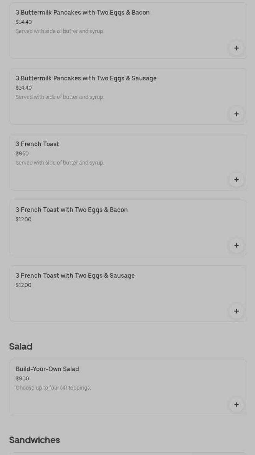Open 3 Buttermilk Pancakes with Two Eggs & Bacon title
255x455 pixels.
tap(83, 12)
